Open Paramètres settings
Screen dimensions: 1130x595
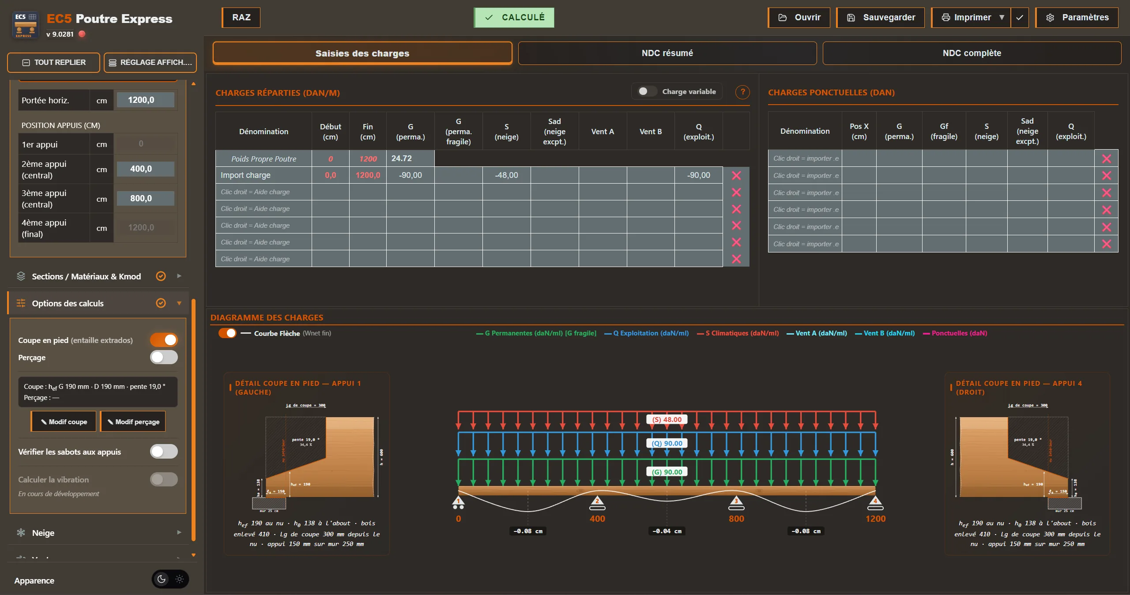(x=1077, y=18)
